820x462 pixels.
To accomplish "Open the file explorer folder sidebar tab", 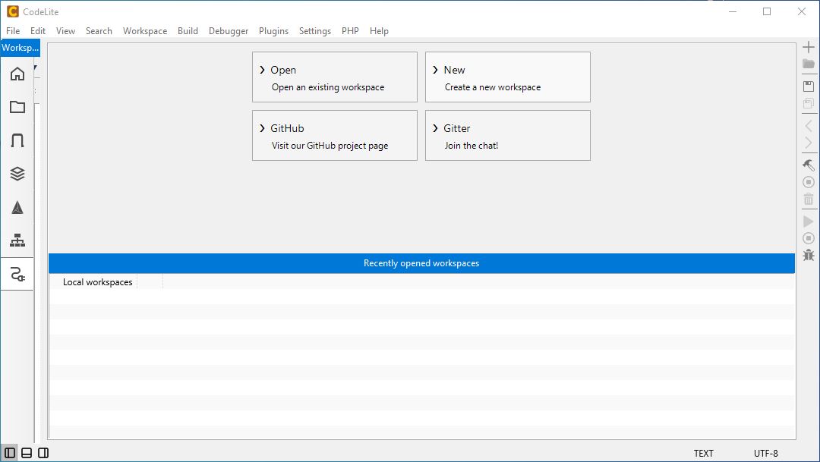I will [x=17, y=107].
